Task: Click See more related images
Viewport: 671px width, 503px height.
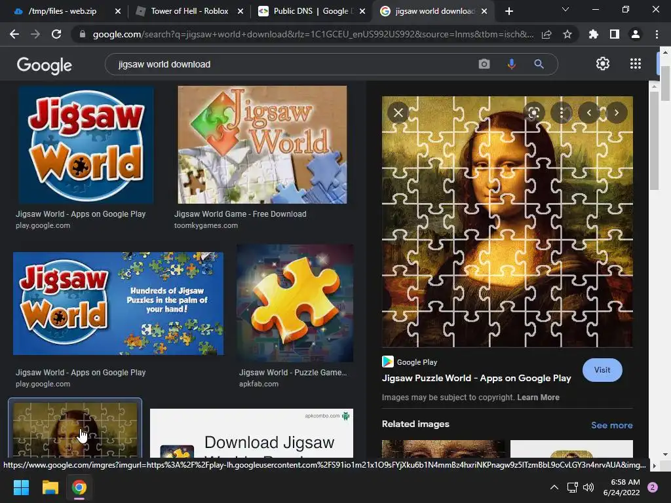Action: [611, 425]
